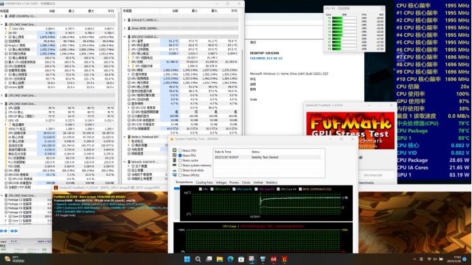
Task: Toggle CPU Core #4 graph checkbox
Action: click(x=278, y=189)
